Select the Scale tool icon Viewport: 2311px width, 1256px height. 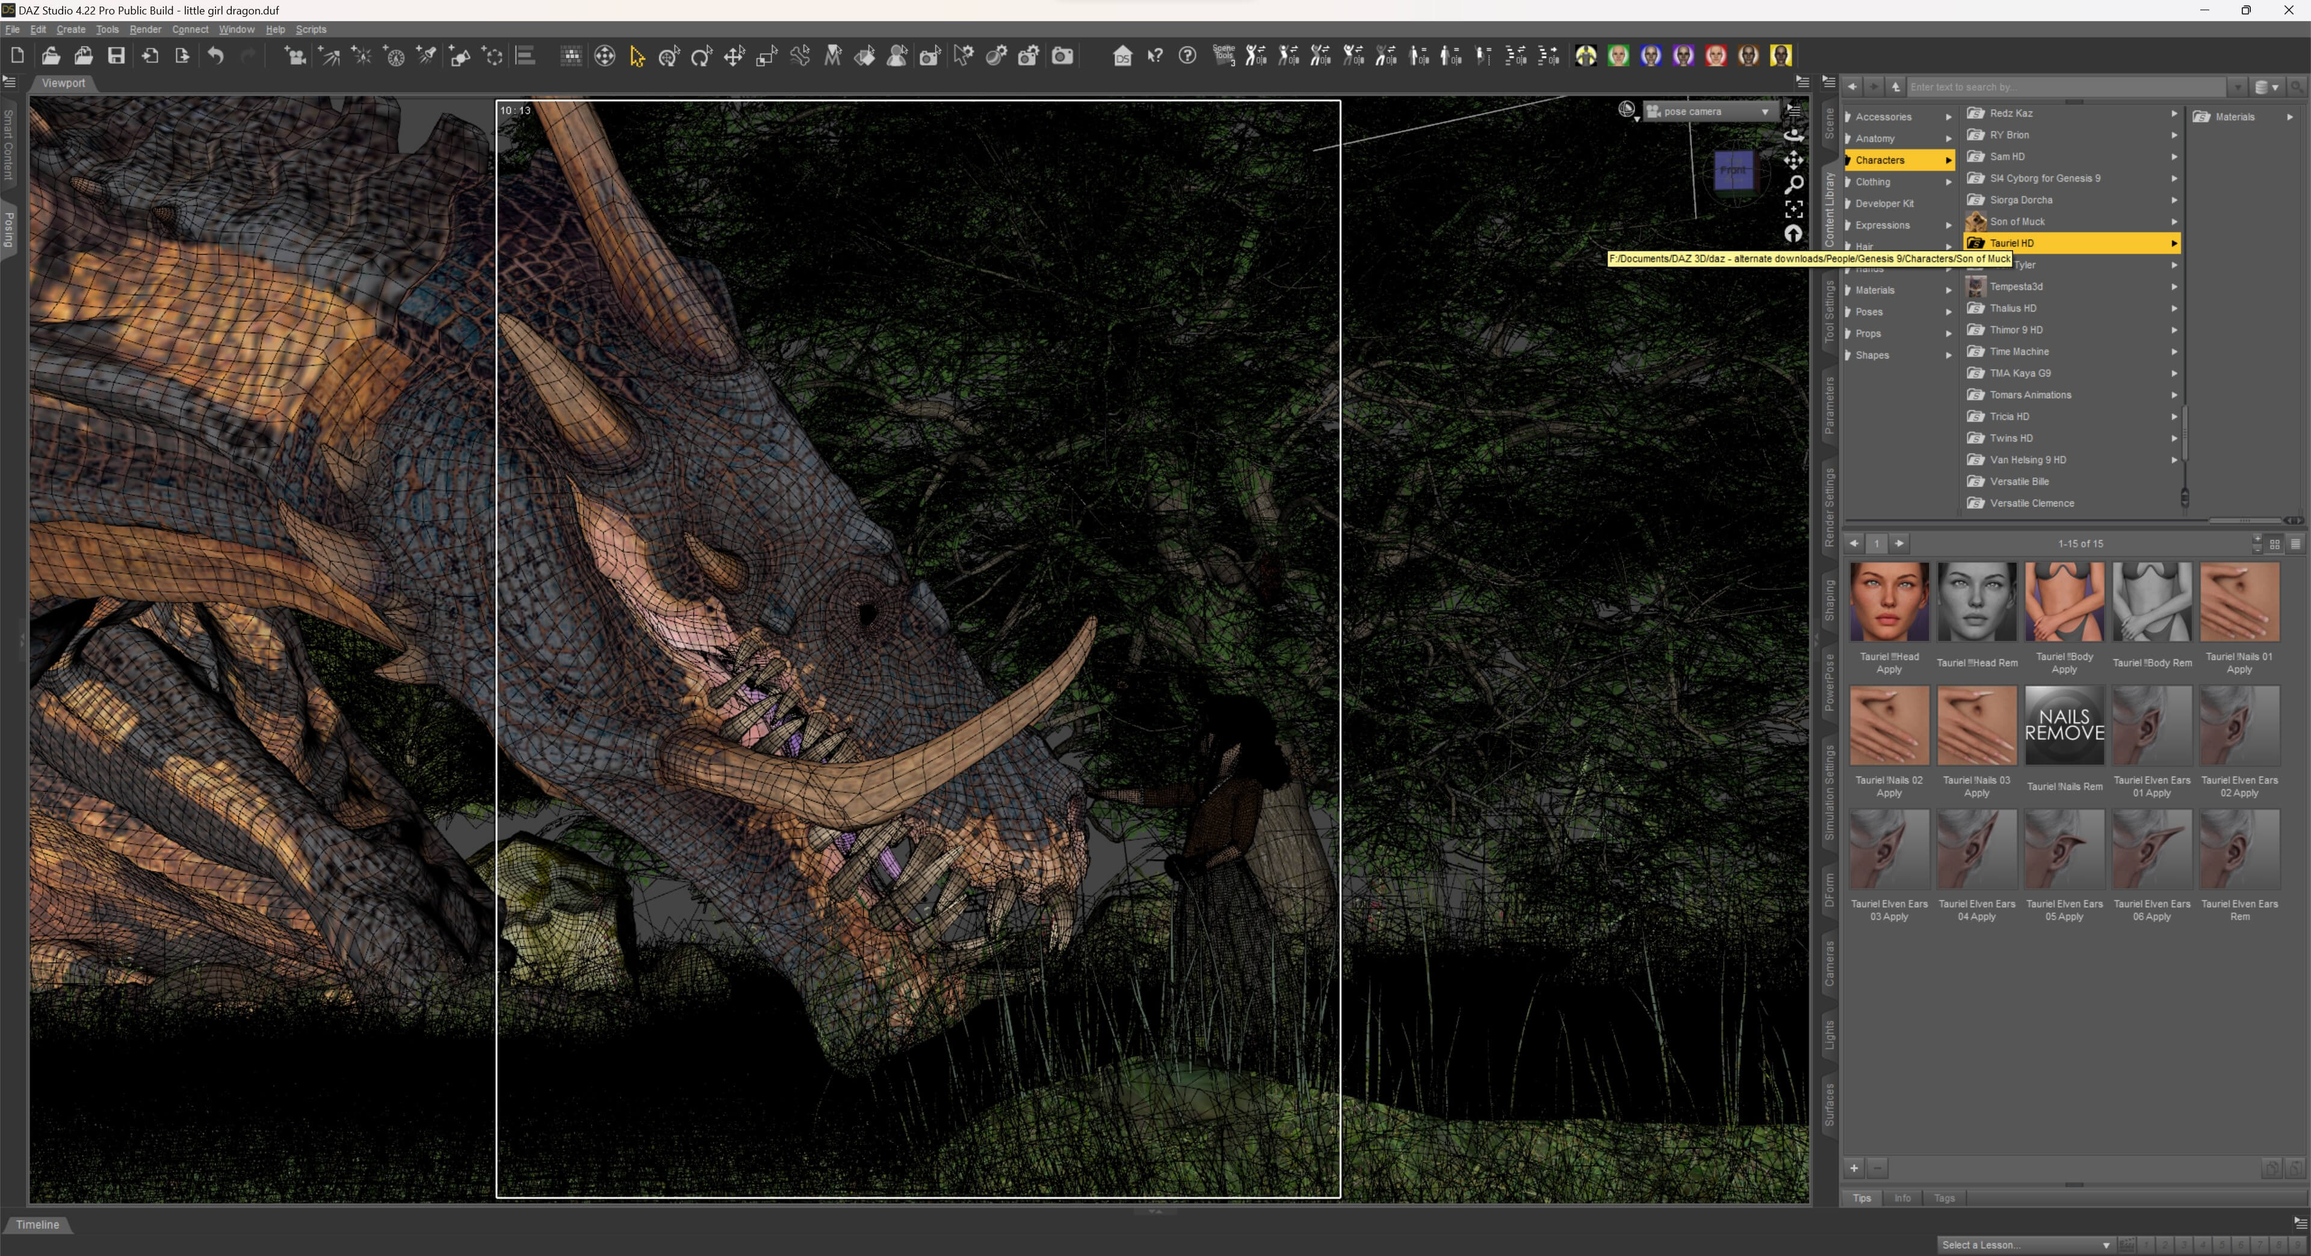767,55
